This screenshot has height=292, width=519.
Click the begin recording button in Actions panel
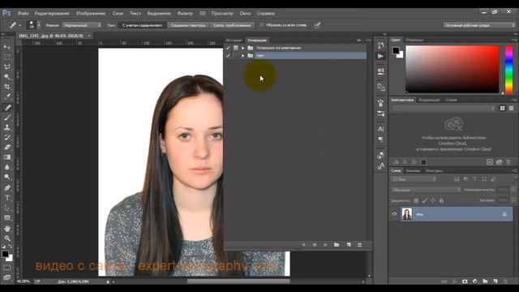point(315,245)
